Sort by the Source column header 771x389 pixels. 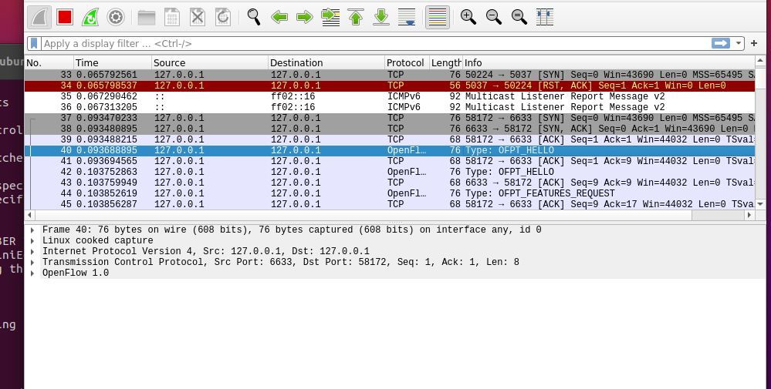pyautogui.click(x=210, y=63)
